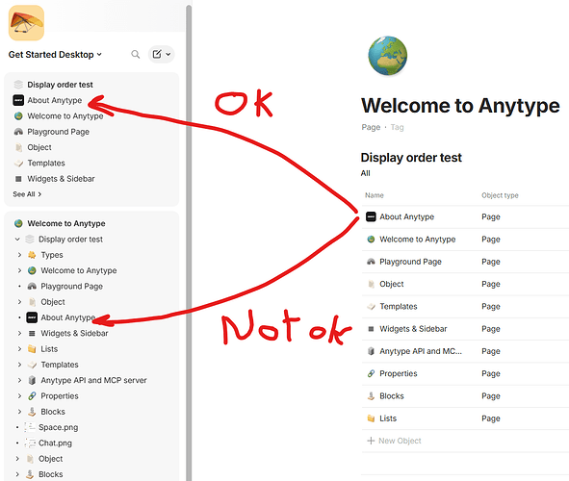Click the plus icon beside New Object
Viewport: 569px width, 481px height.
pyautogui.click(x=371, y=441)
